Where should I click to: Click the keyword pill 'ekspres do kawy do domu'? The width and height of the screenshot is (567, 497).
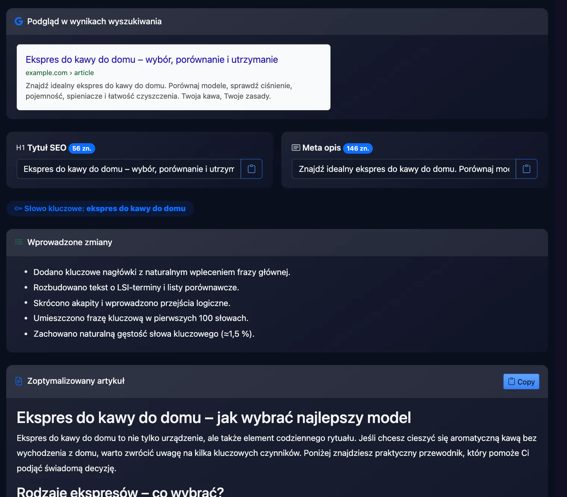[100, 209]
